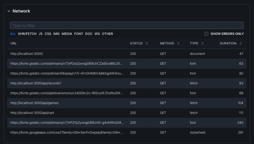Collapse the Network section chevron
254x144 pixels.
point(9,11)
